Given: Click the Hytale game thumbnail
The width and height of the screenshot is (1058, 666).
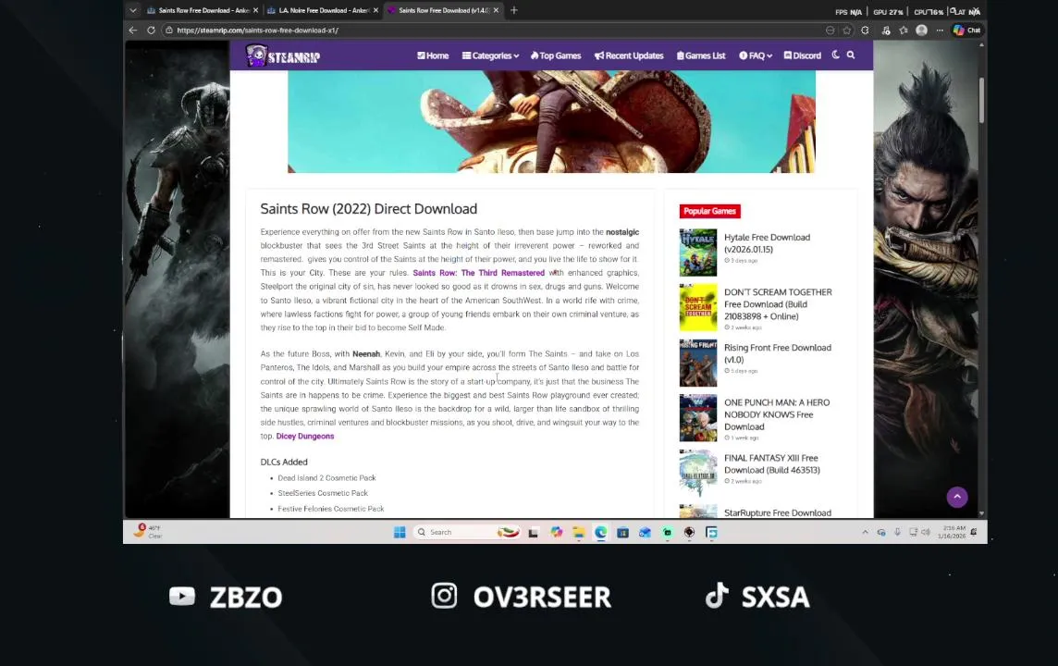Looking at the screenshot, I should (x=697, y=253).
